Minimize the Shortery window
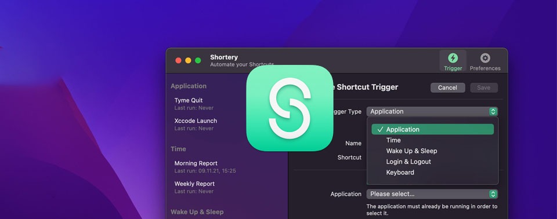Viewport: 557px width, 219px height. tap(188, 61)
